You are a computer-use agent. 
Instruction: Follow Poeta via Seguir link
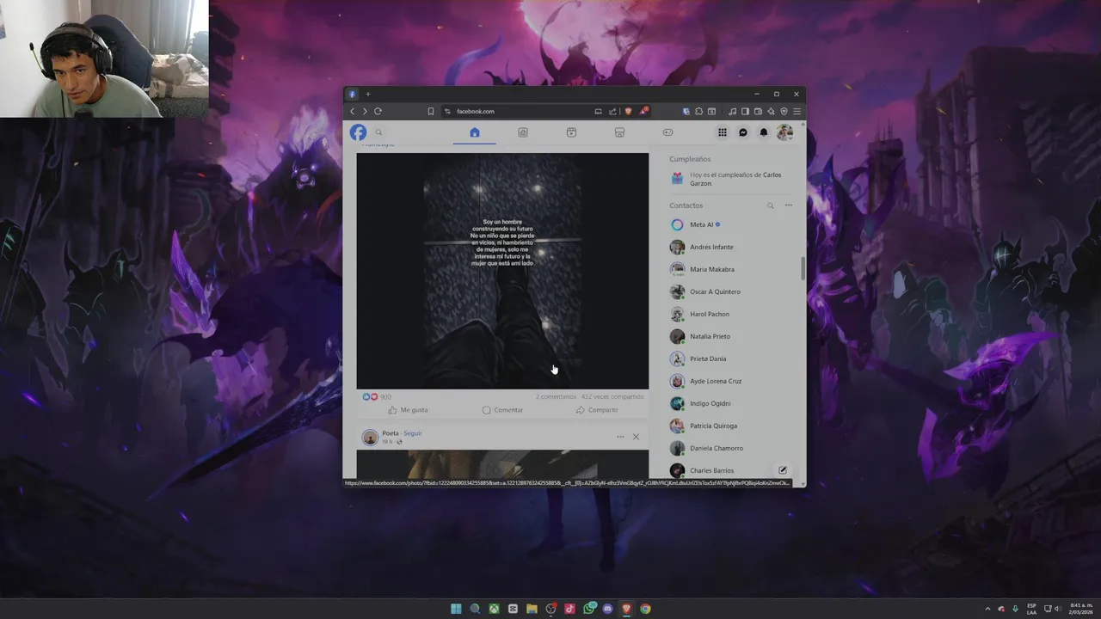pos(413,433)
